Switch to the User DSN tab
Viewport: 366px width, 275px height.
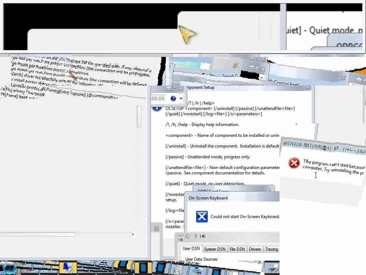tap(191, 249)
